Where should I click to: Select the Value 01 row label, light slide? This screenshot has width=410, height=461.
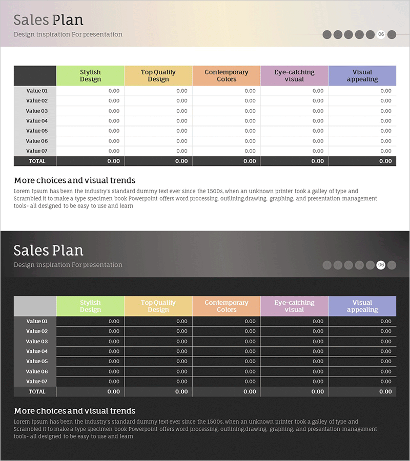click(x=37, y=91)
